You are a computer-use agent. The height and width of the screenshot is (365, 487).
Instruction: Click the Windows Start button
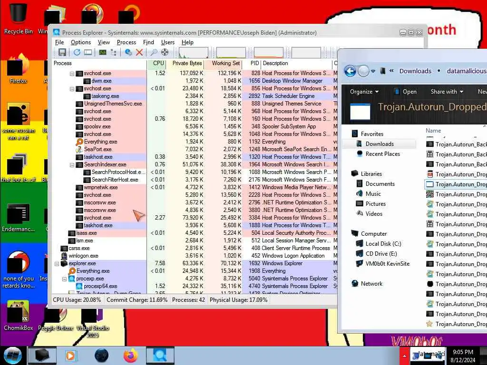point(13,355)
